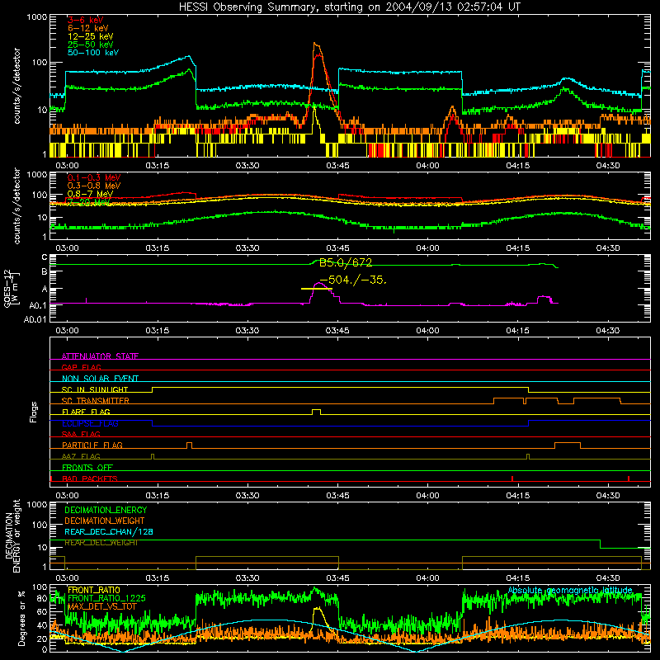Select the SC_IN_SUNLIGHT flag label
This screenshot has width=660, height=660.
point(95,389)
